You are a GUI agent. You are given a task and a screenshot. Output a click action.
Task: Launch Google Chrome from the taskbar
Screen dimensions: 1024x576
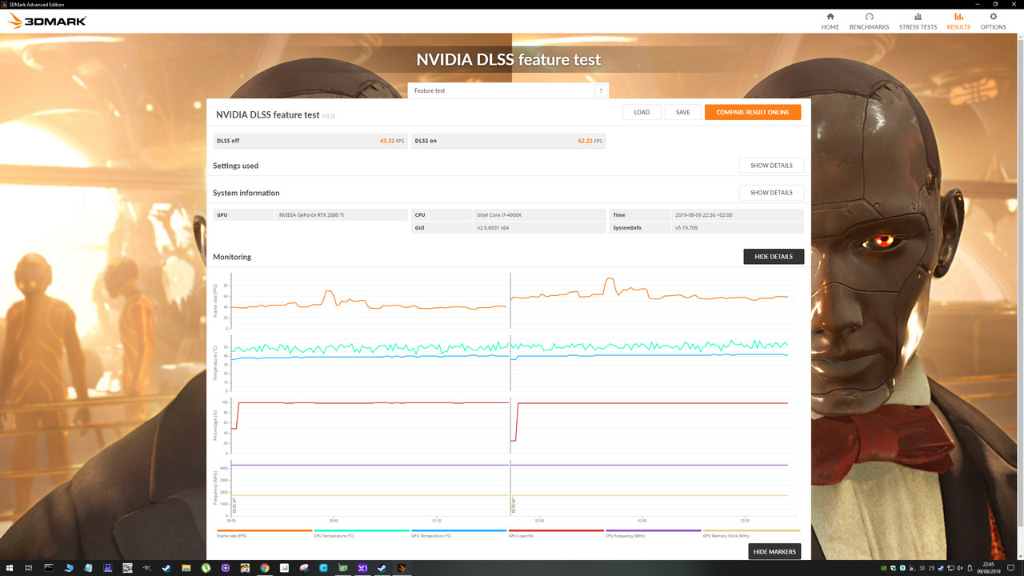[x=265, y=568]
